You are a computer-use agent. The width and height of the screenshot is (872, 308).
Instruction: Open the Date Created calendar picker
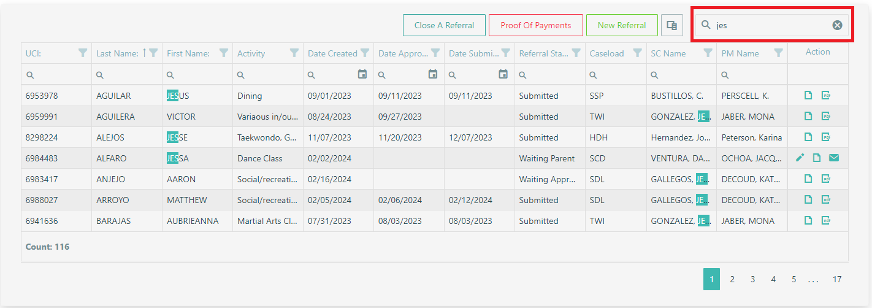coord(362,74)
